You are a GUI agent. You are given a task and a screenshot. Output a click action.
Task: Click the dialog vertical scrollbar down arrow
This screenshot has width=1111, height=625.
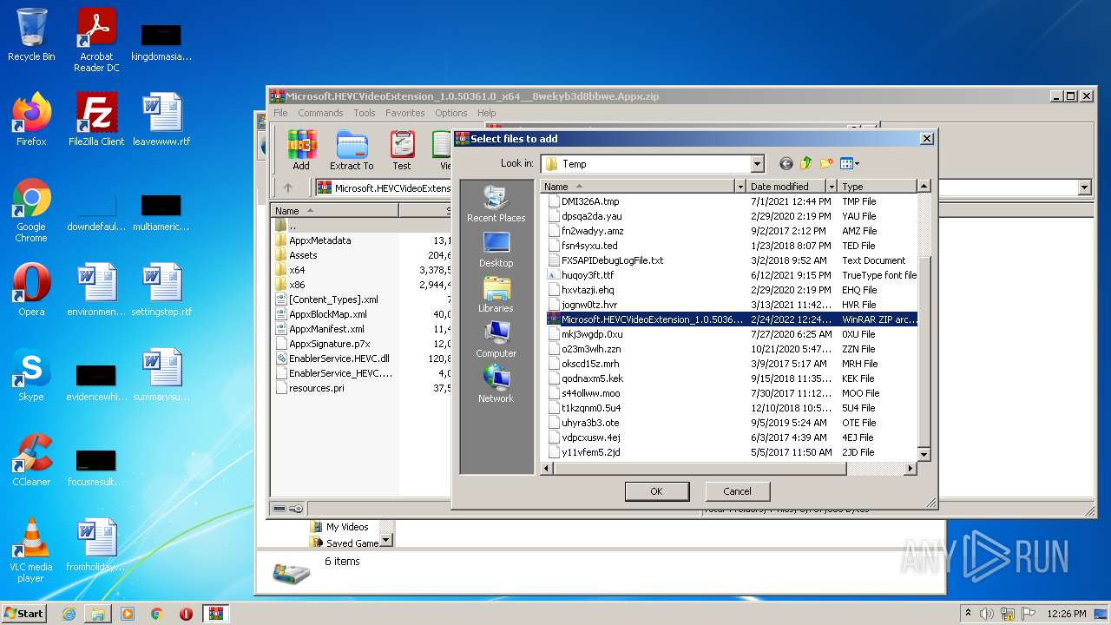click(924, 454)
